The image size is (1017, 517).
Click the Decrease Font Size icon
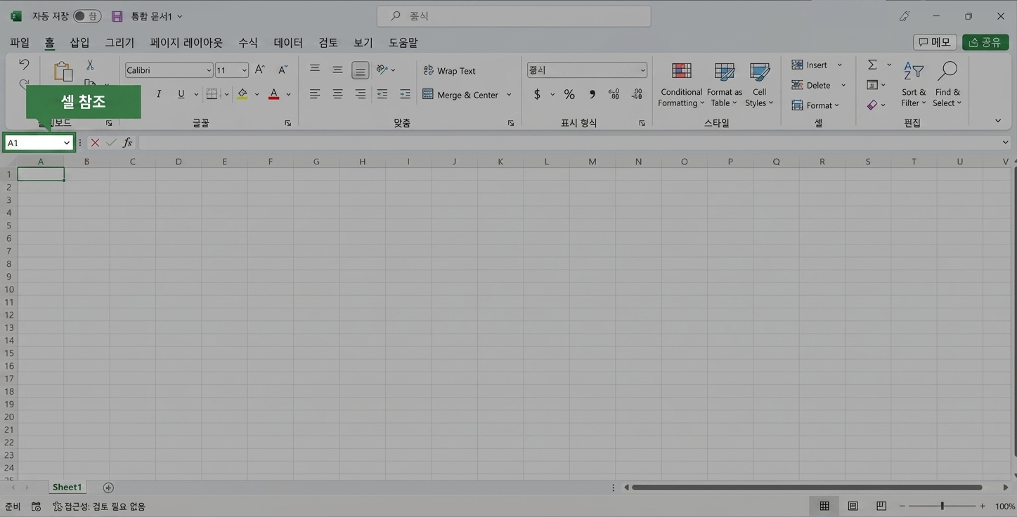pos(283,70)
